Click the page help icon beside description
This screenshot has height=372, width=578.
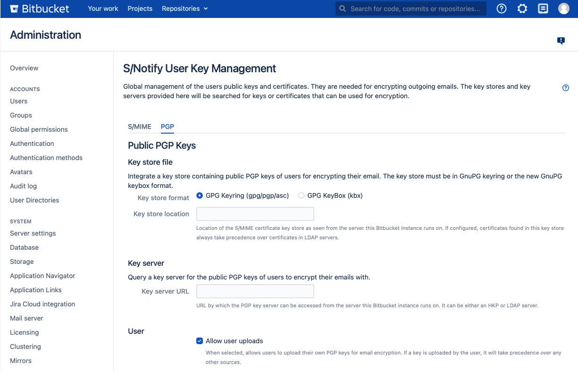(x=566, y=88)
